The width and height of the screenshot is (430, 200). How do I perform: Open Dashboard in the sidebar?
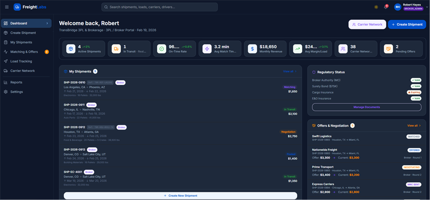point(26,23)
